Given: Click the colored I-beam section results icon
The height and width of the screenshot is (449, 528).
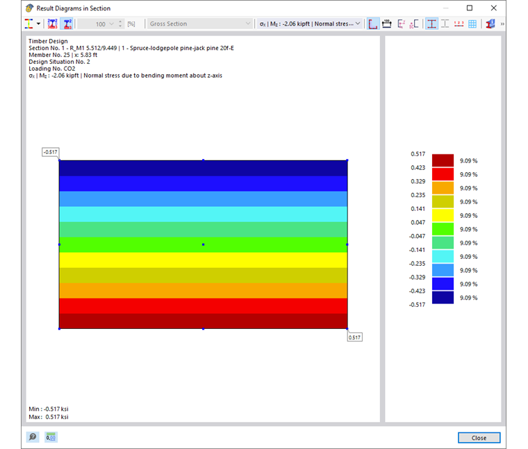Looking at the screenshot, I should pyautogui.click(x=29, y=24).
